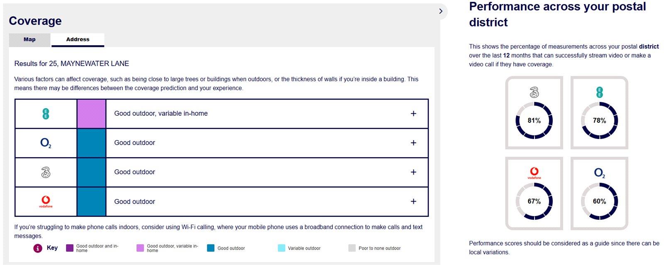Viewport: 664px width, 265px height.
Task: Click the Good outdoor blue key swatch
Action: 211,248
